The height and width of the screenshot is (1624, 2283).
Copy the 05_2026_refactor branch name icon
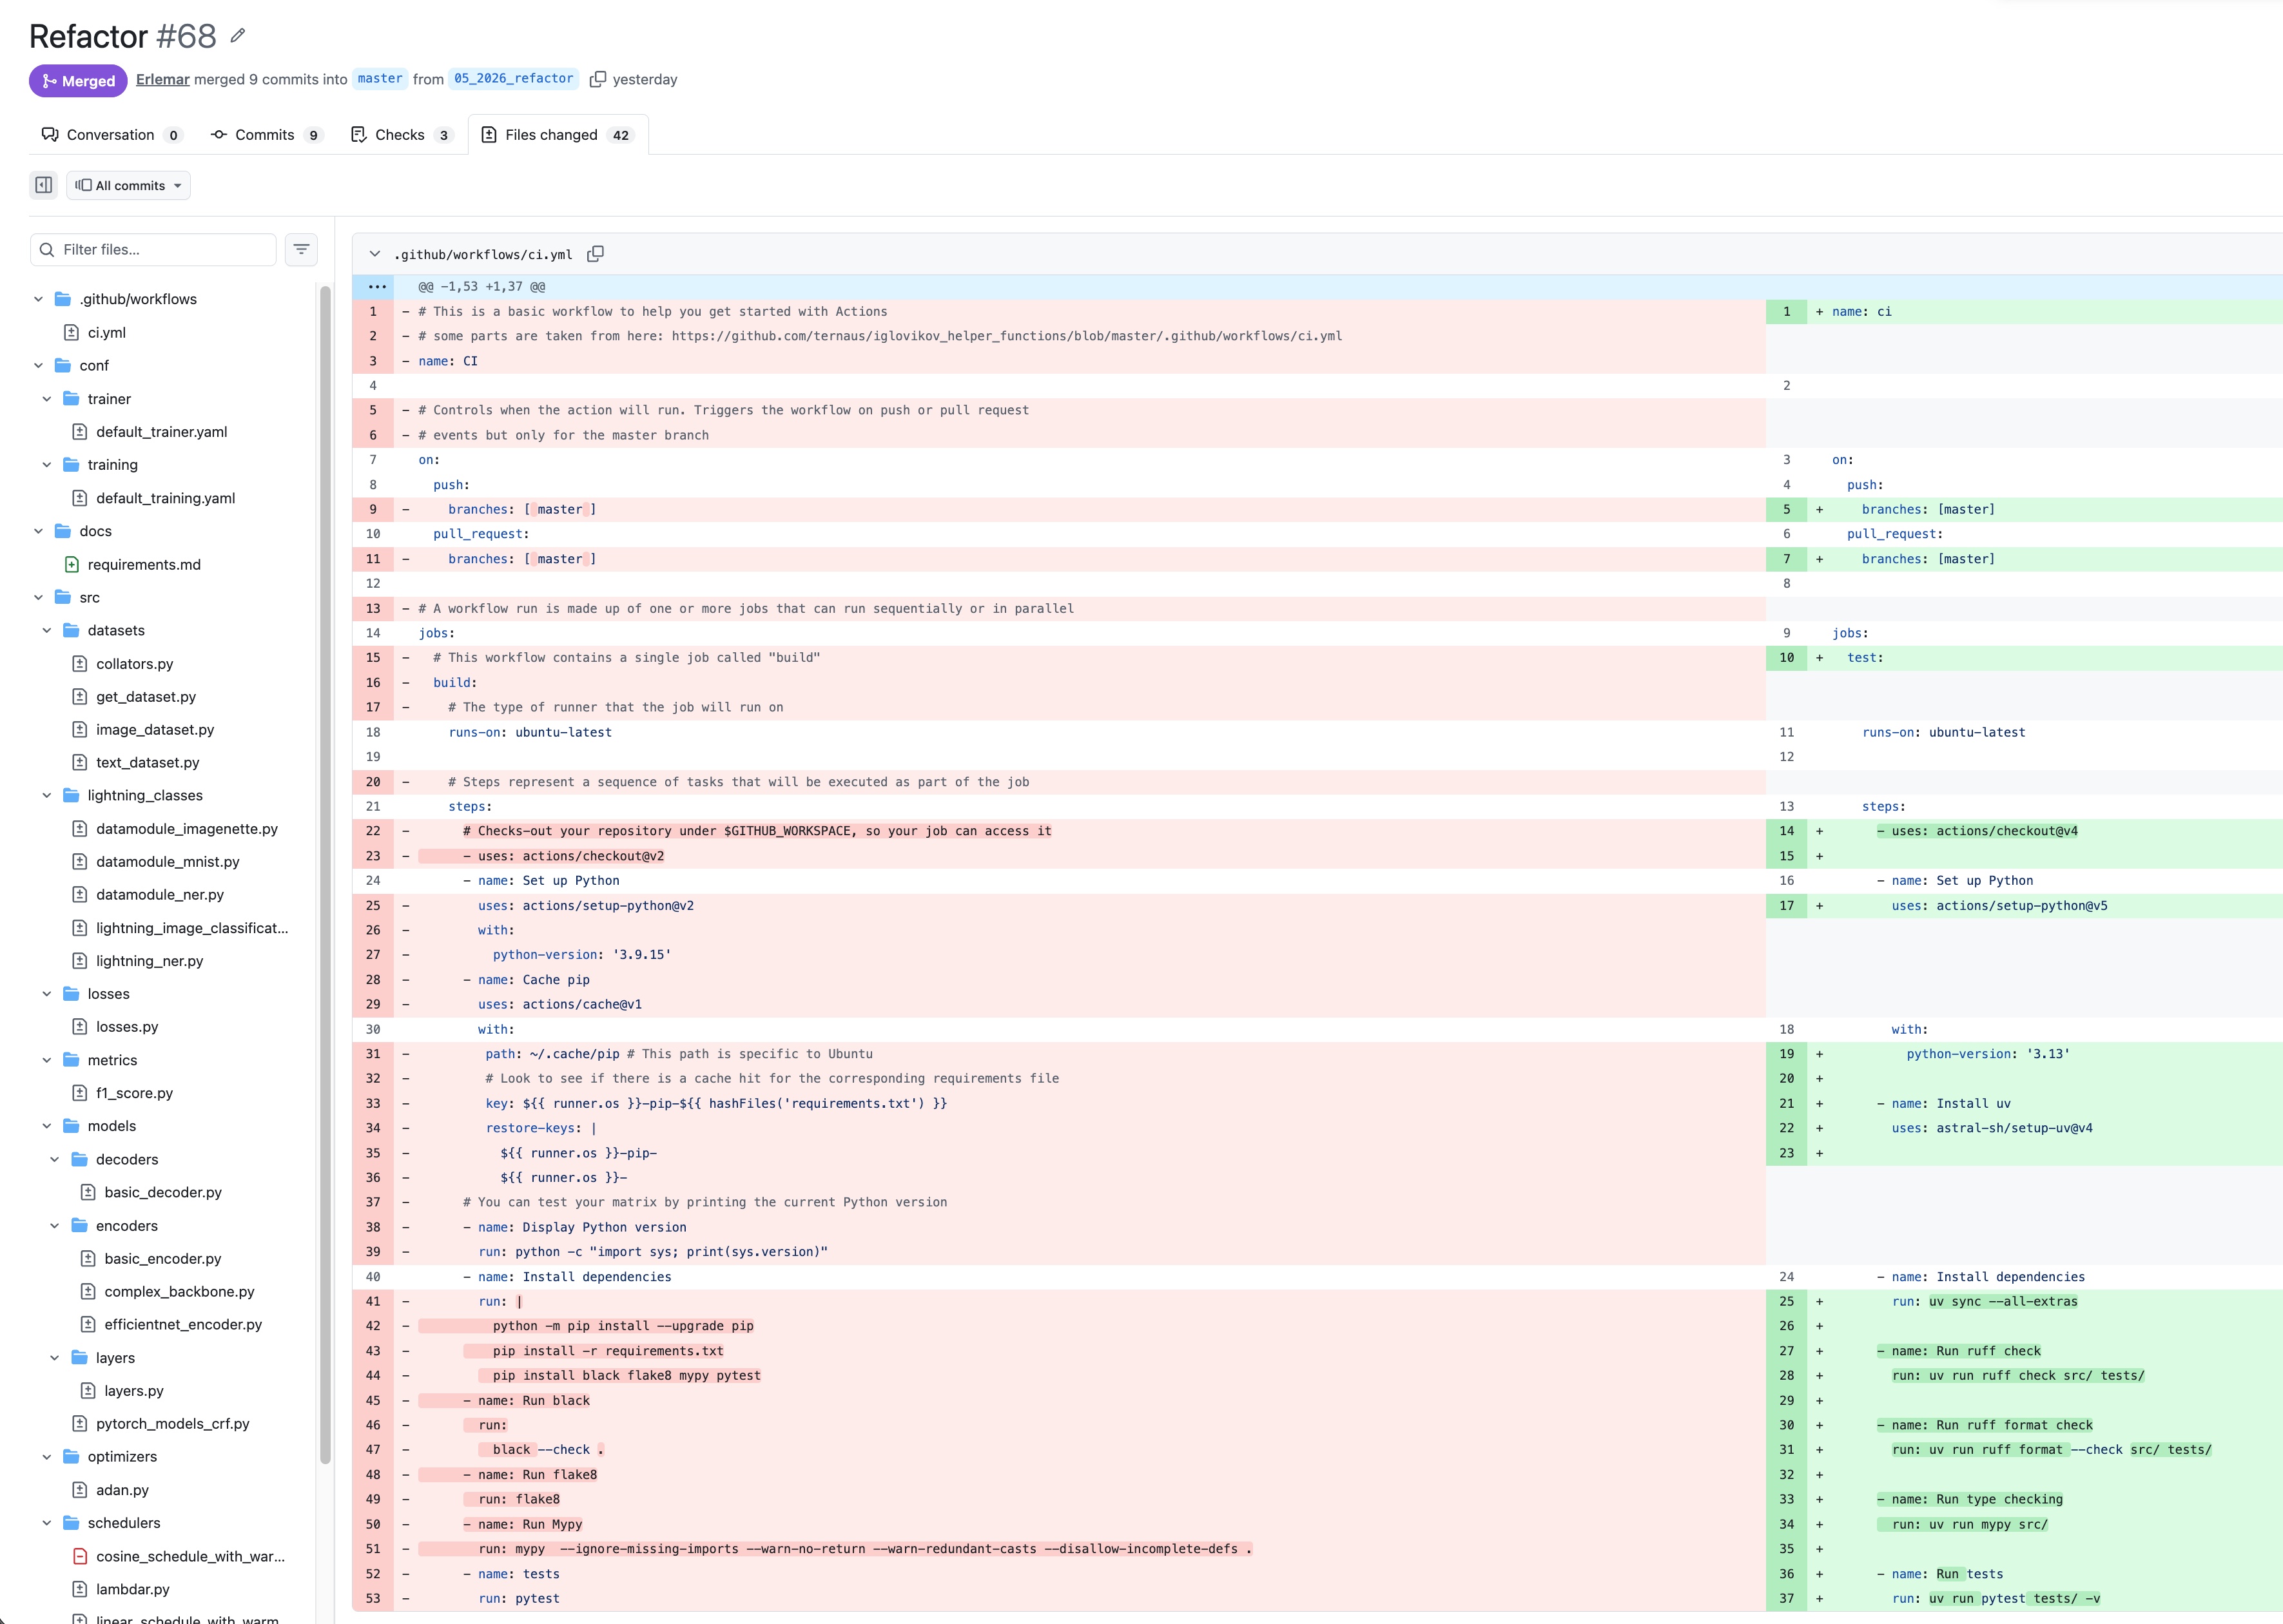[598, 79]
